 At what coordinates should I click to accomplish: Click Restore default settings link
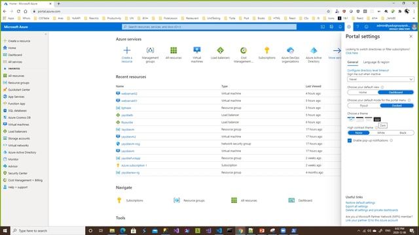point(360,203)
